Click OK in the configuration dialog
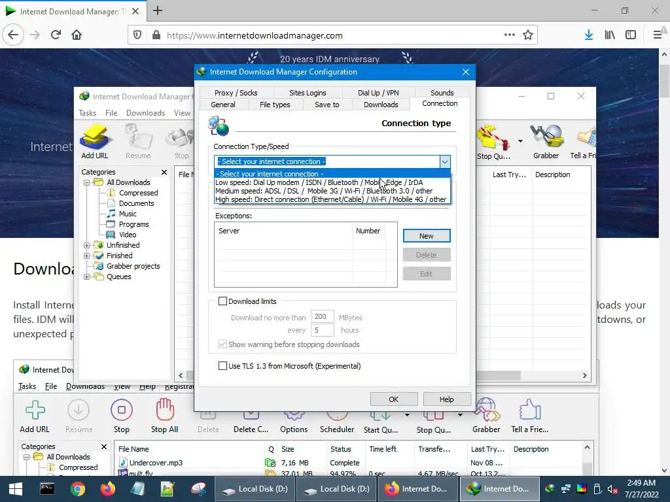 (393, 399)
